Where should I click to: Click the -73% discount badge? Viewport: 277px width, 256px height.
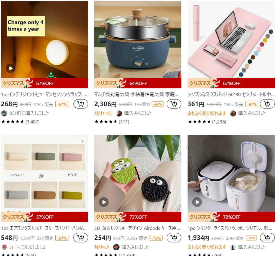(x=156, y=238)
